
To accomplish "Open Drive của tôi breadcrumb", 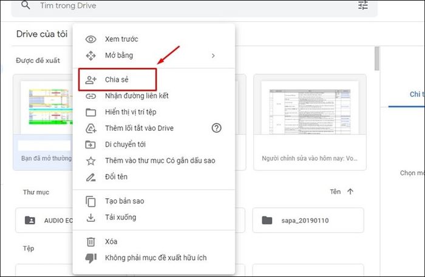I will click(42, 34).
